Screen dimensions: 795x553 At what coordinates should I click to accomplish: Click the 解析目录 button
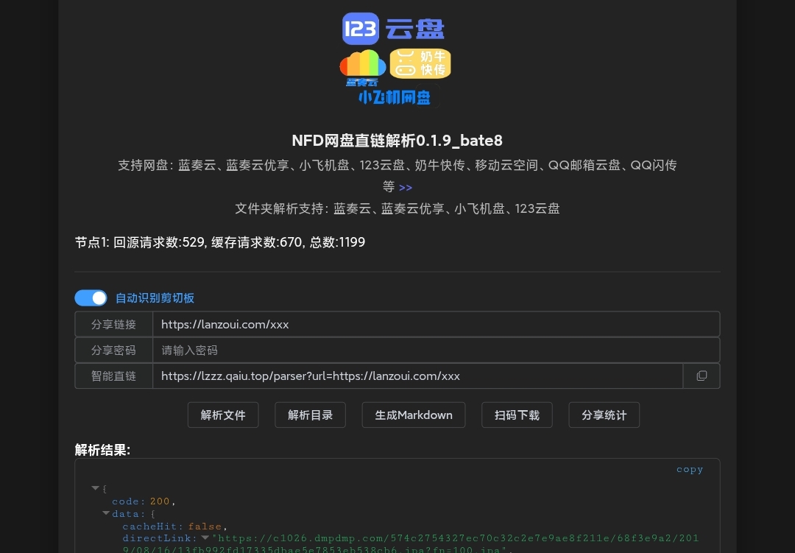[311, 415]
